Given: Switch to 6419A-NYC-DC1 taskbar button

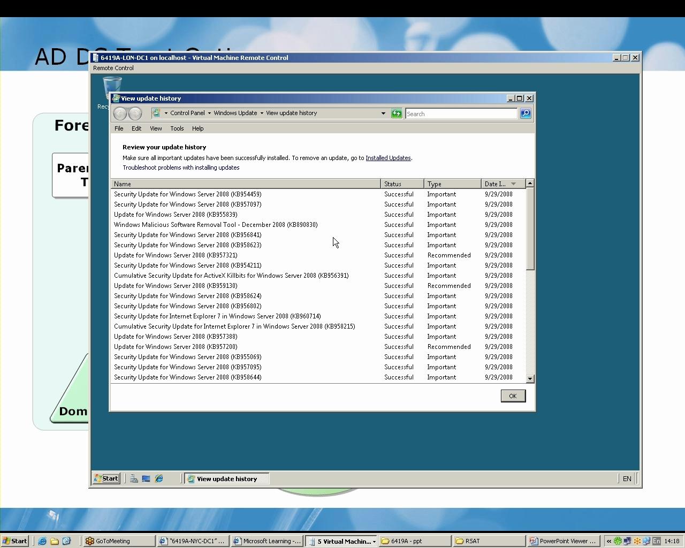Looking at the screenshot, I should (193, 541).
